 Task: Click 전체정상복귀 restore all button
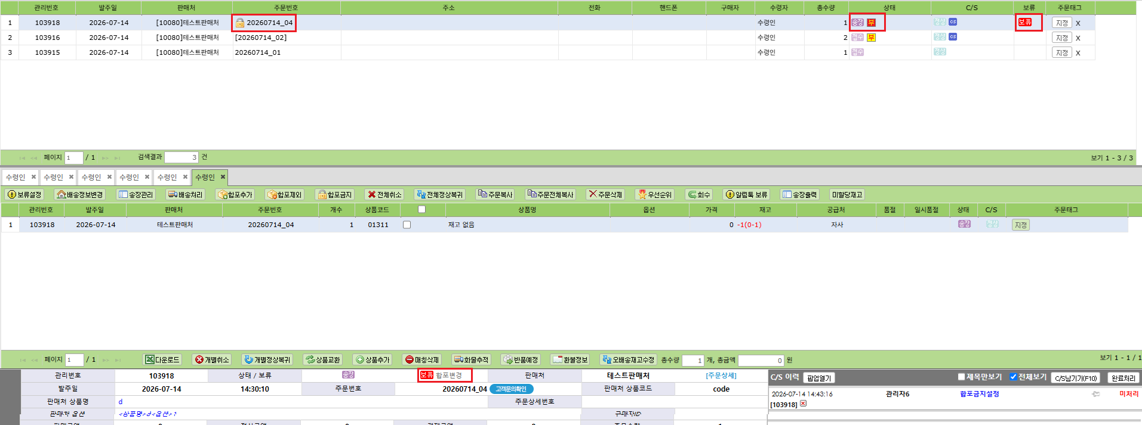pyautogui.click(x=440, y=194)
